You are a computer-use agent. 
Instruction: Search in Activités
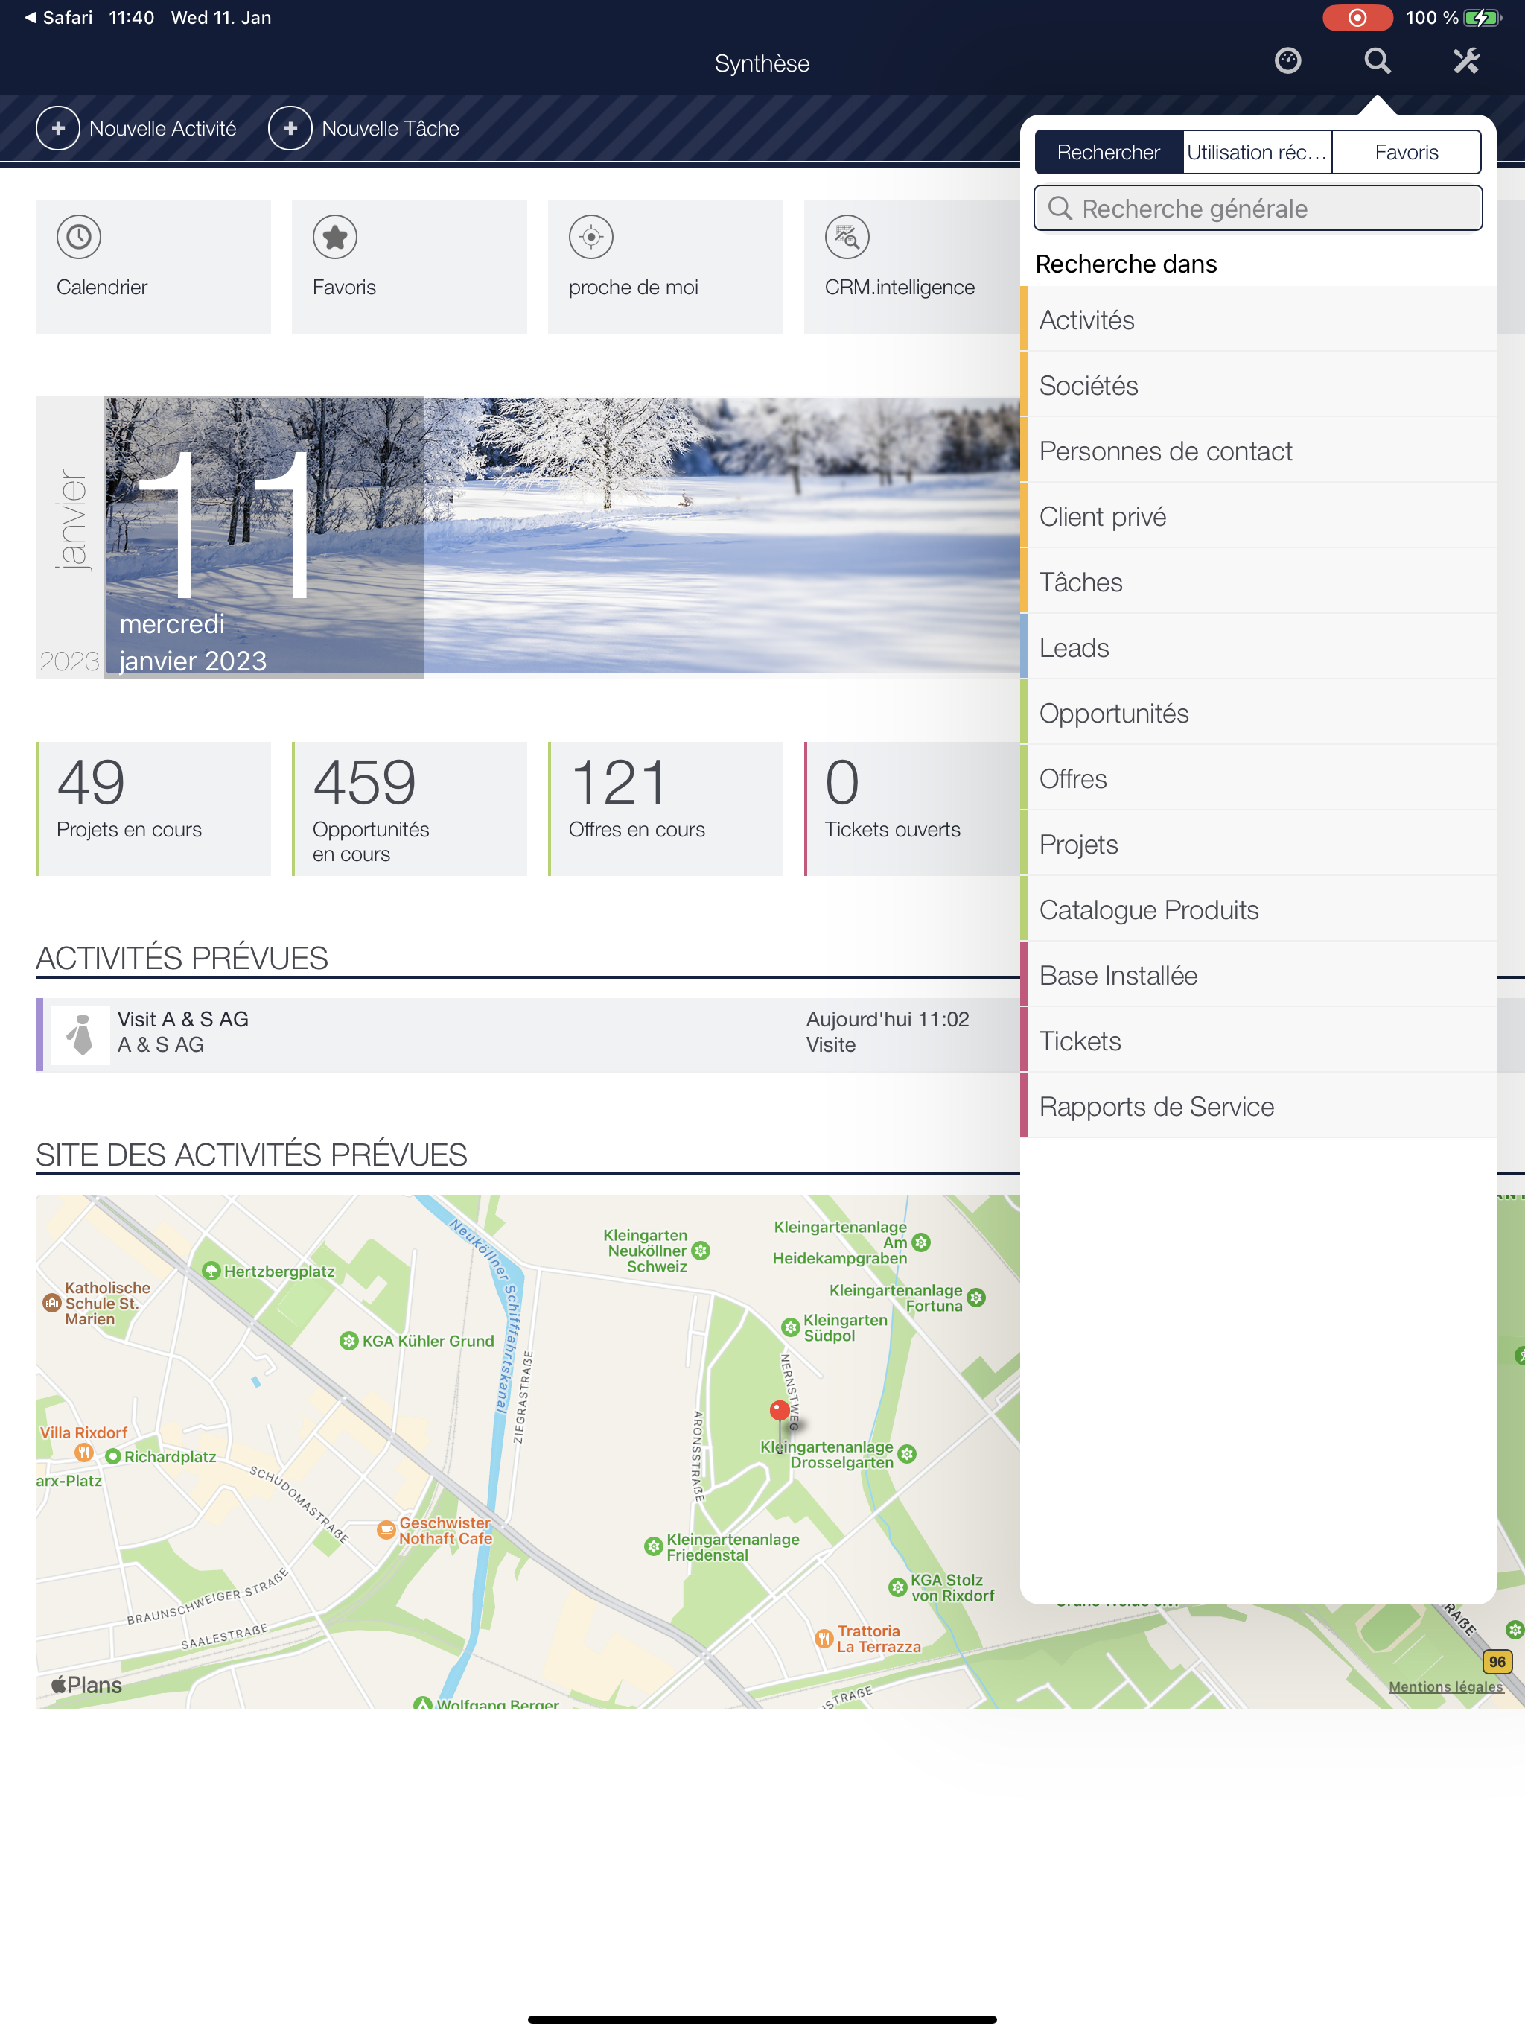1258,320
